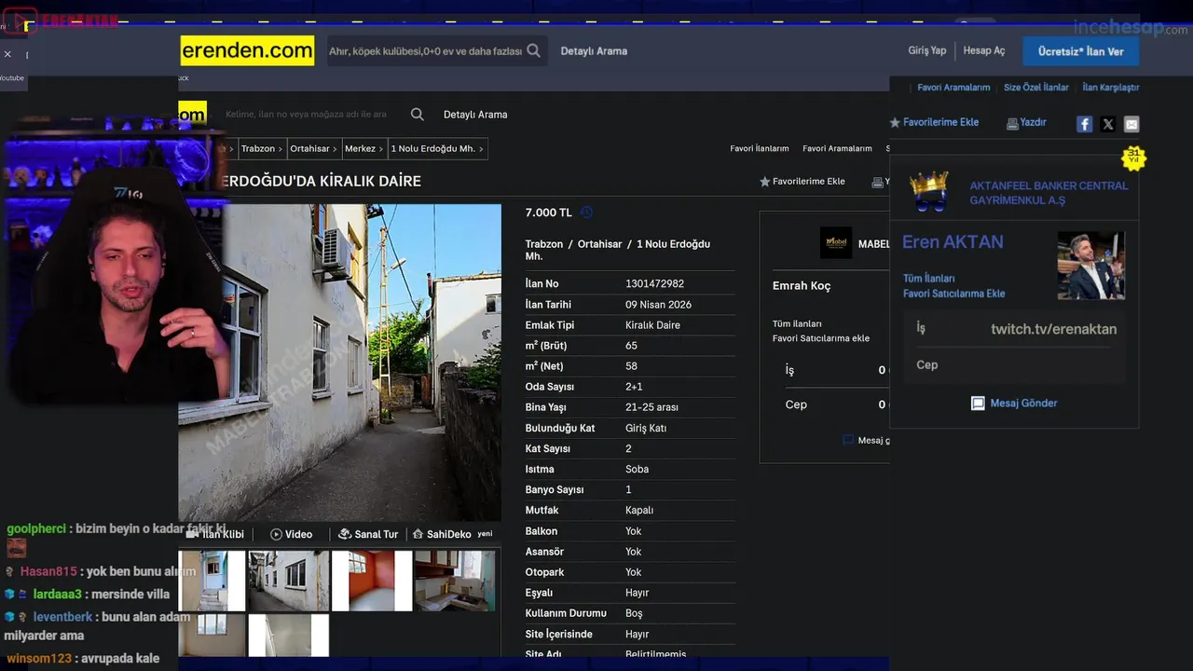Viewport: 1193px width, 671px height.
Task: Click the search icon beside the Kelime search field
Action: [x=418, y=115]
